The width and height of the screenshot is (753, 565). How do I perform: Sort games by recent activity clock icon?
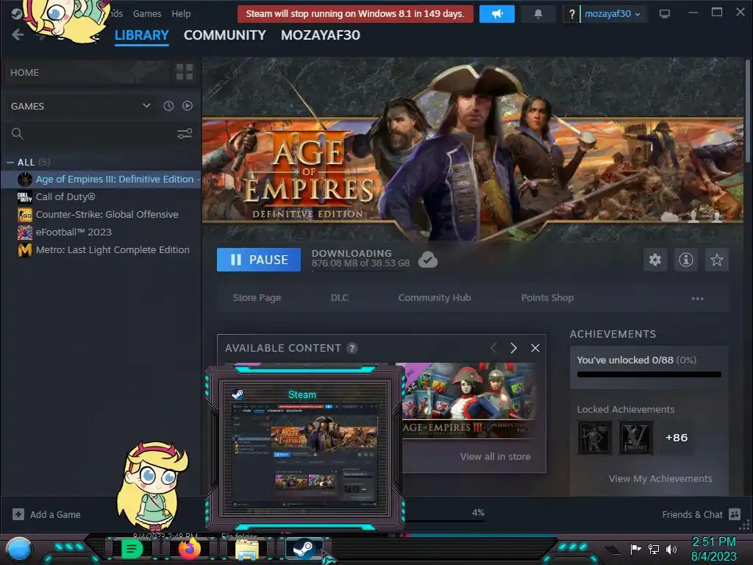pos(168,106)
